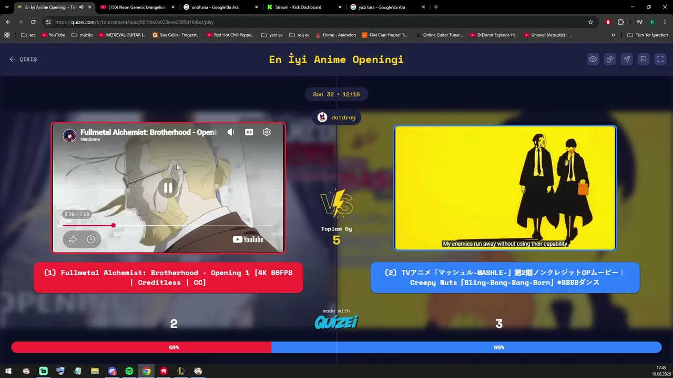Open the taskbar clock and date
Viewport: 673px width, 378px height.
click(661, 371)
